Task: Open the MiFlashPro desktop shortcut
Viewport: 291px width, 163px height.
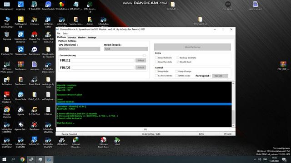Action: (62, 141)
